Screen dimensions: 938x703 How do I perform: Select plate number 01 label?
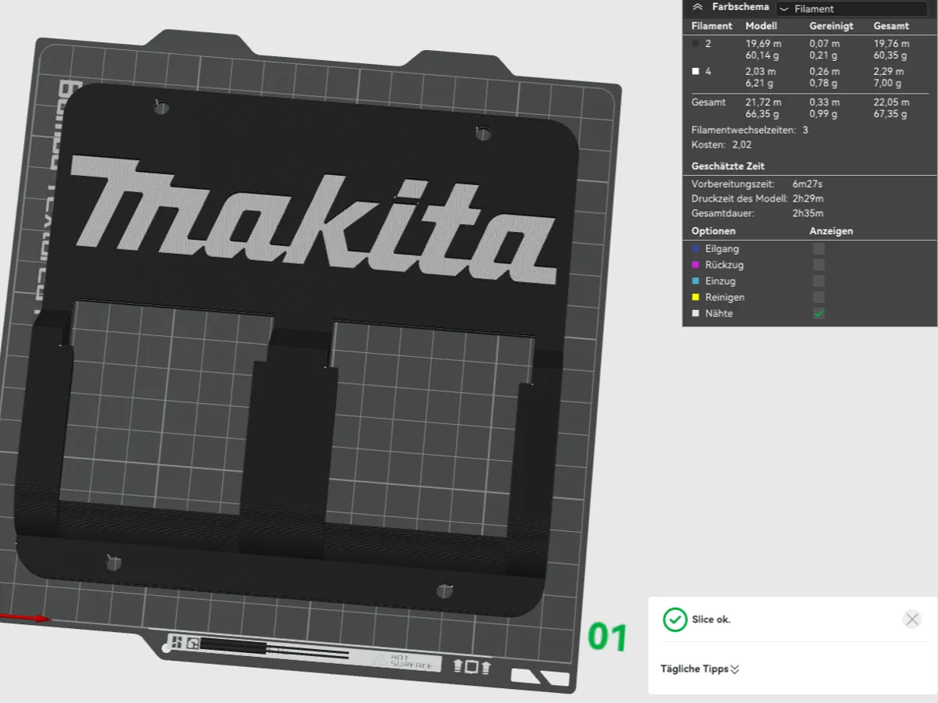(607, 638)
